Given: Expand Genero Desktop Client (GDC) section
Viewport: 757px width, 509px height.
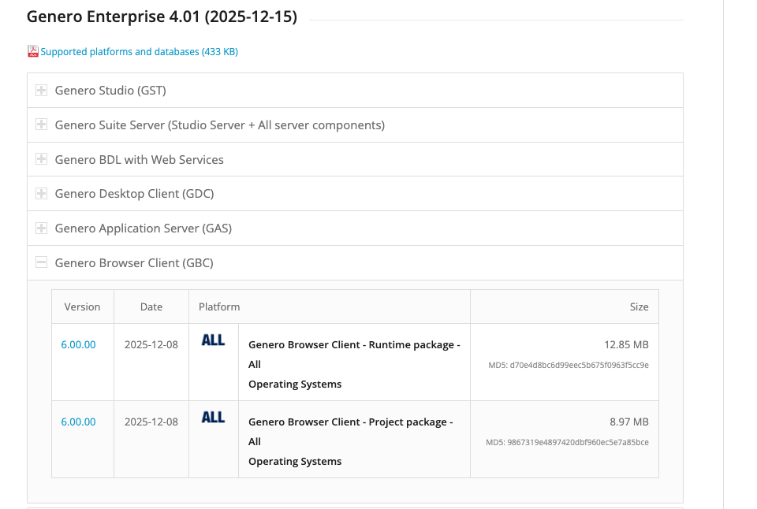Looking at the screenshot, I should click(x=134, y=194).
